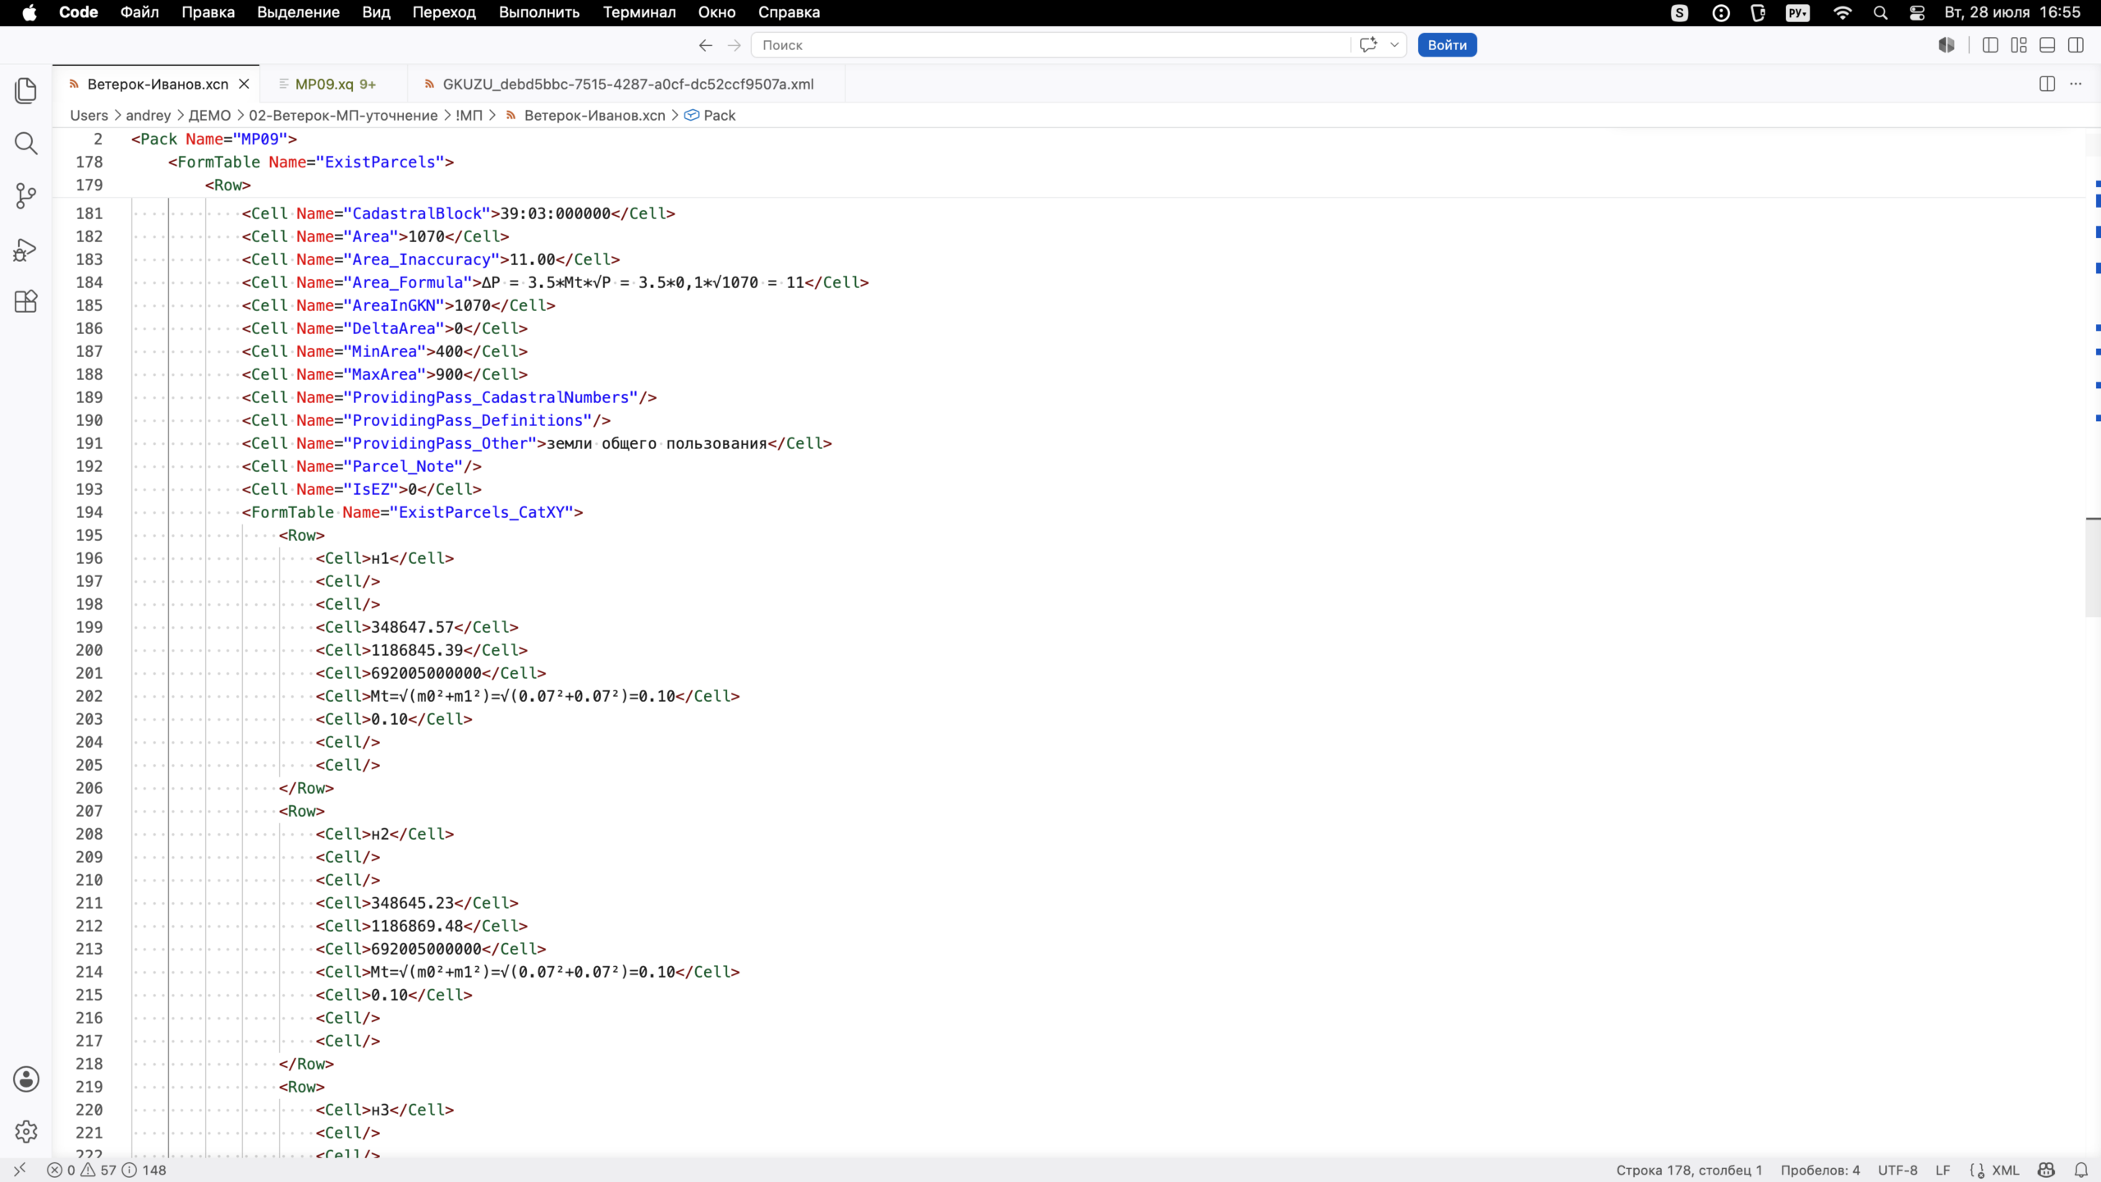Click the 02-Ветерок-МП-уточнение breadcrumb
This screenshot has height=1182, width=2101.
click(343, 116)
